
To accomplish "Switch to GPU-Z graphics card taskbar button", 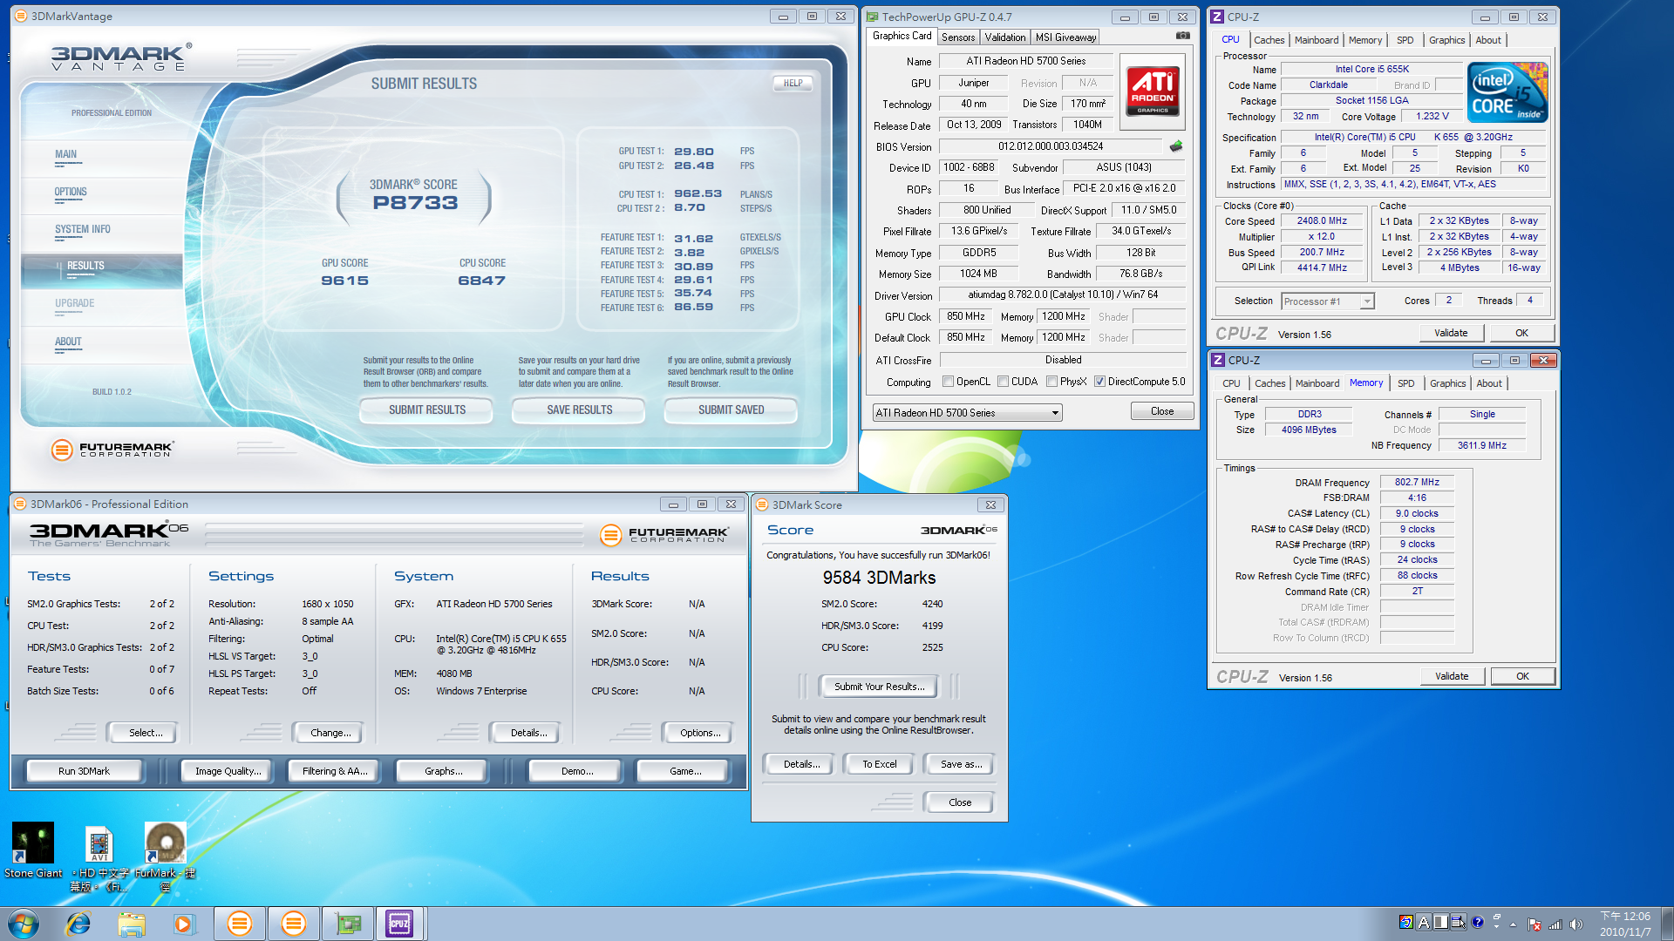I will [348, 924].
